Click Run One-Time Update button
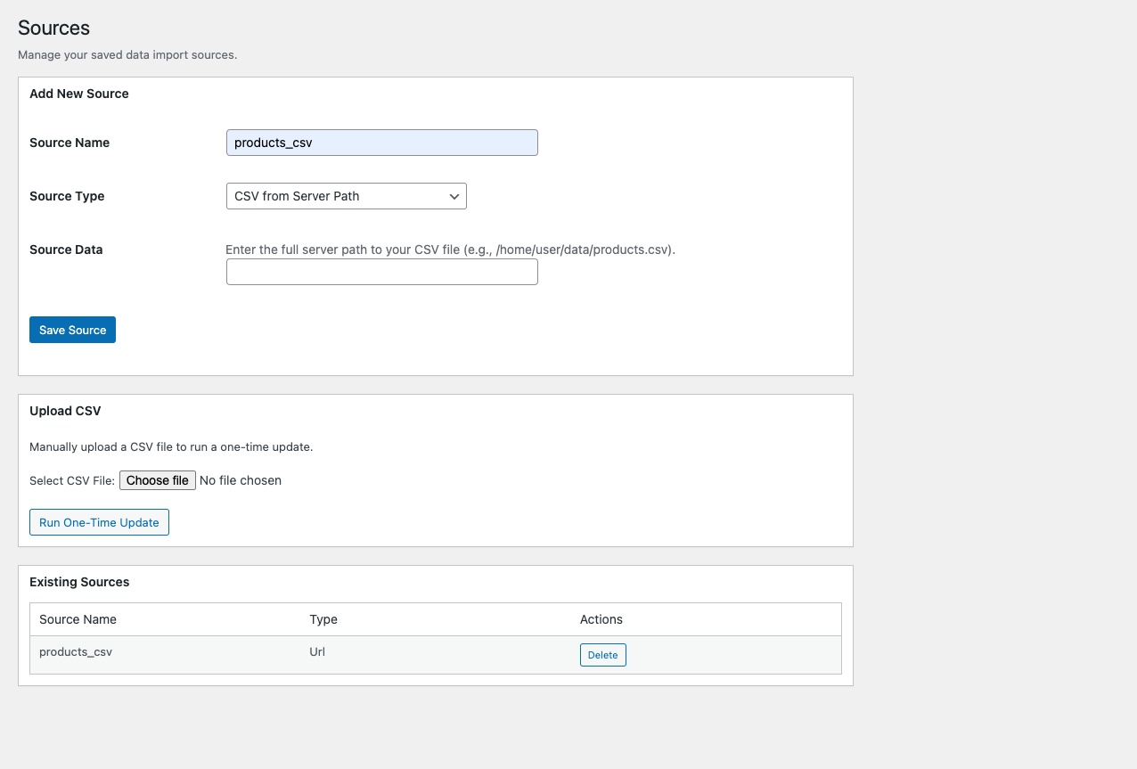The image size is (1137, 769). click(99, 522)
